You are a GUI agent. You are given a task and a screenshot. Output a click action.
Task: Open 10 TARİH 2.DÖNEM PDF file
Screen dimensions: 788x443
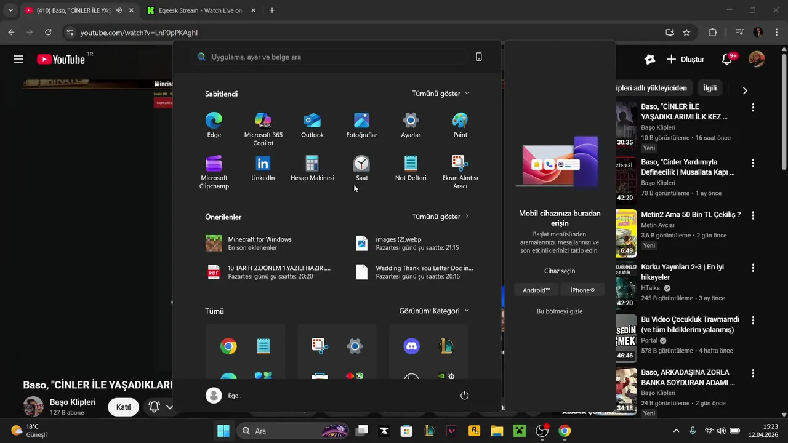[x=268, y=272]
